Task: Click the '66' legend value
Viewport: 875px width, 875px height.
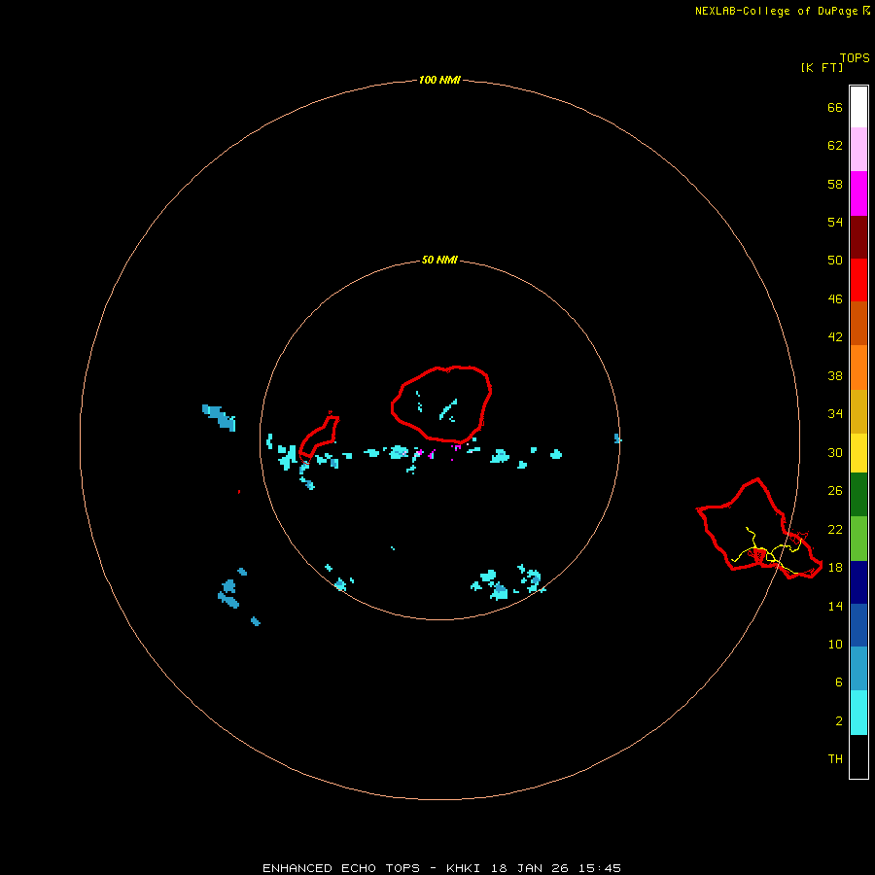Action: click(835, 108)
